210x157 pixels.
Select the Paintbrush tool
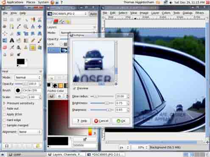coord(39,41)
